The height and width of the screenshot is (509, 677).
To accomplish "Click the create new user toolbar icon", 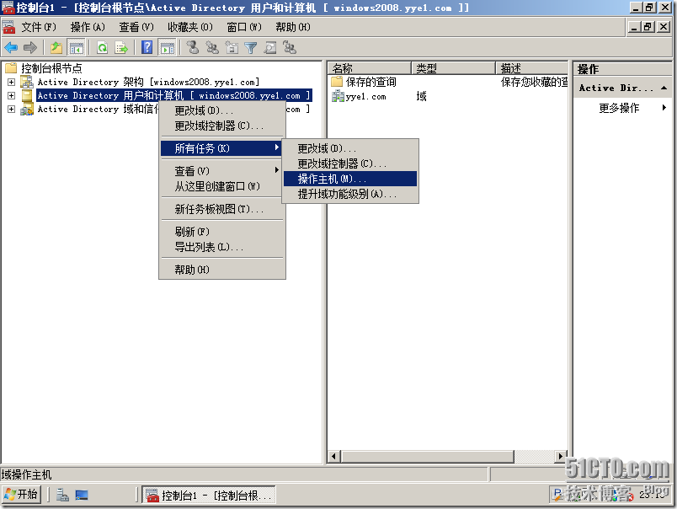I will coord(193,47).
